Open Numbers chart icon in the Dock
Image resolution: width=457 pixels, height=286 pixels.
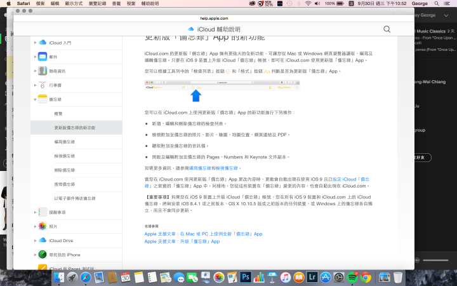coord(259,277)
